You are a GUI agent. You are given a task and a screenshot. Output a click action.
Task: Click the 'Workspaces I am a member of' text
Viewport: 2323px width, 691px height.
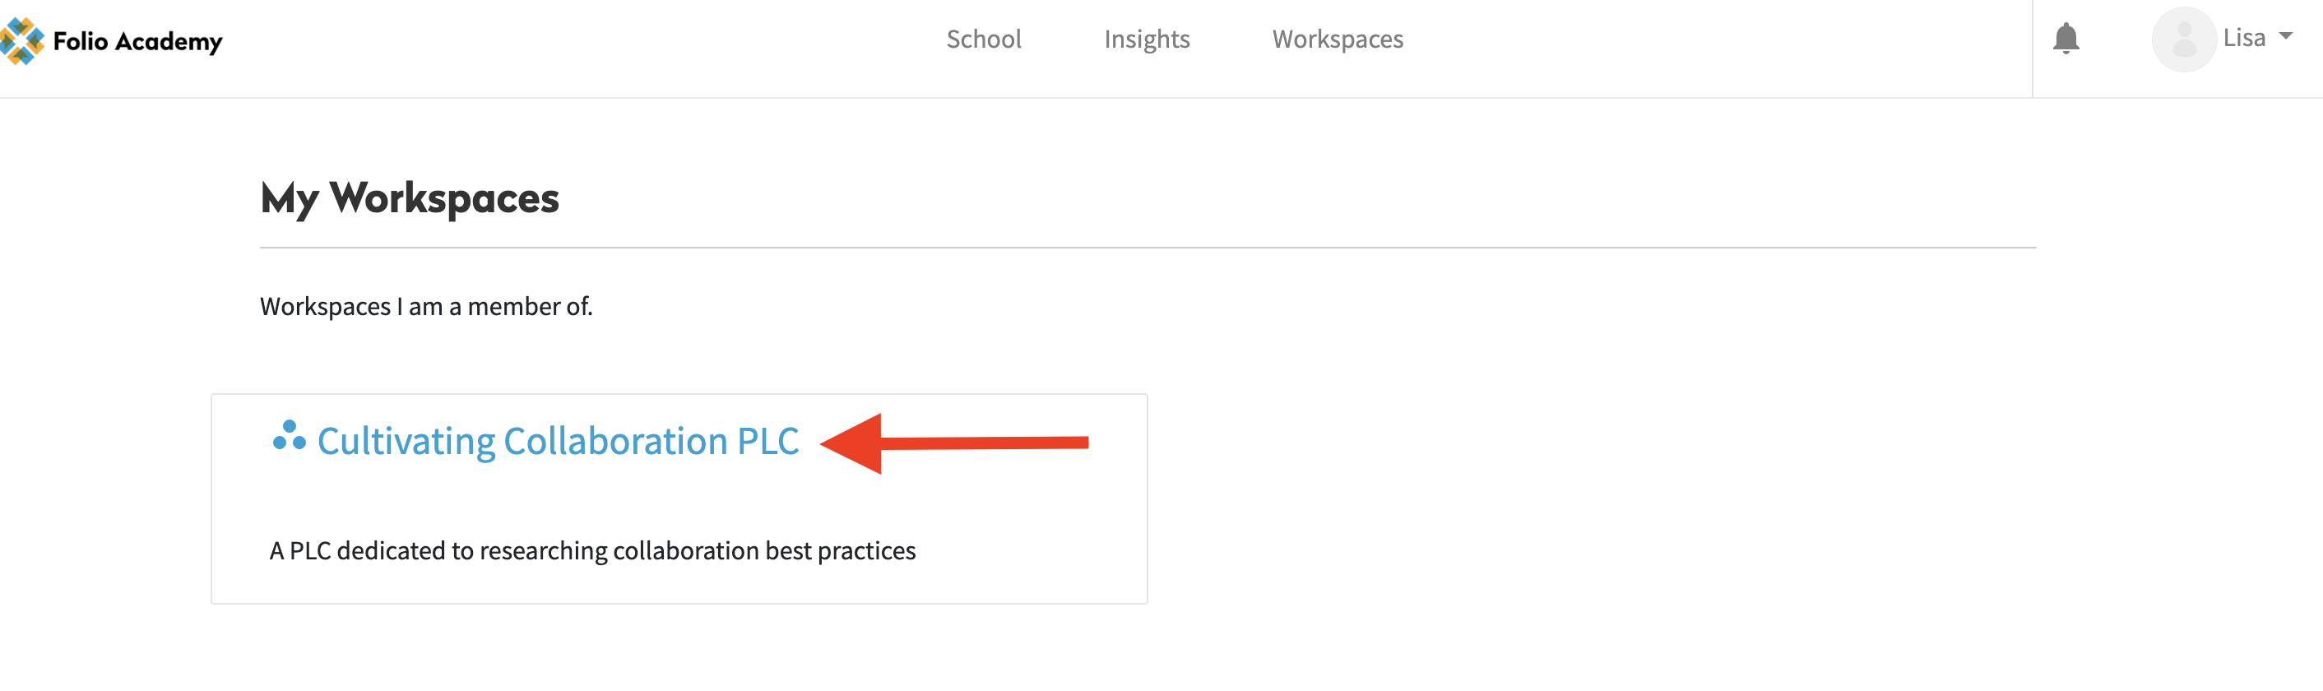coord(425,307)
